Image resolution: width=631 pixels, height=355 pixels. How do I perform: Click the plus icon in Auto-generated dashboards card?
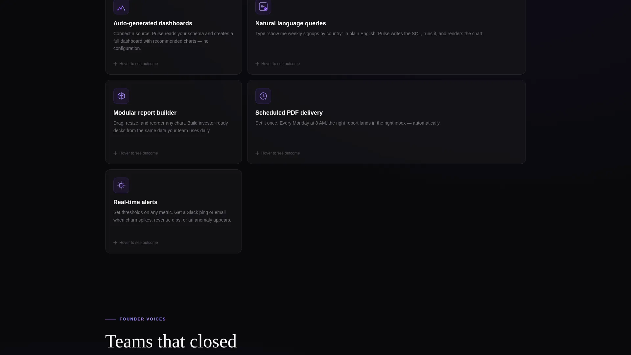[x=115, y=64]
